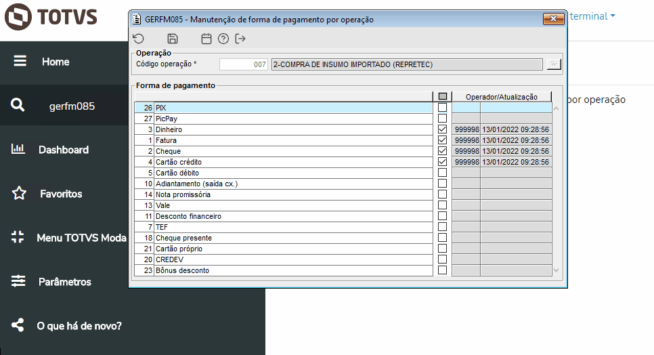
Task: Click the Código operação field with 007
Action: (244, 64)
